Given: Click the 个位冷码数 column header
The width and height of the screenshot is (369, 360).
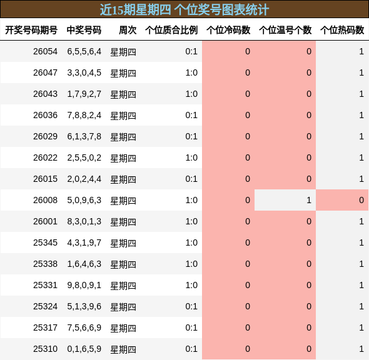Looking at the screenshot, I should (x=228, y=30).
